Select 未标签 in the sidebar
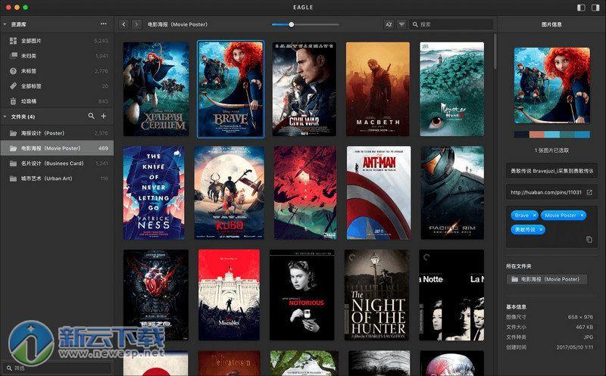606x376 pixels. click(x=57, y=70)
